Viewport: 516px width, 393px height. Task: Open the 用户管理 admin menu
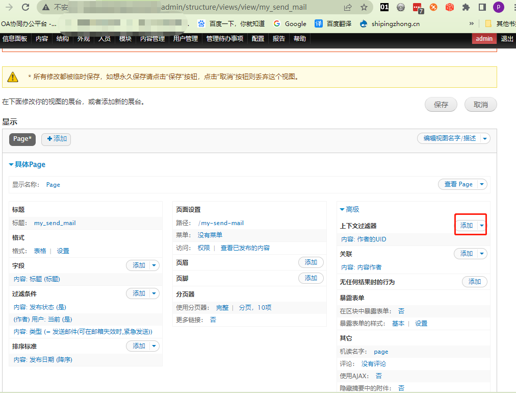click(x=185, y=39)
